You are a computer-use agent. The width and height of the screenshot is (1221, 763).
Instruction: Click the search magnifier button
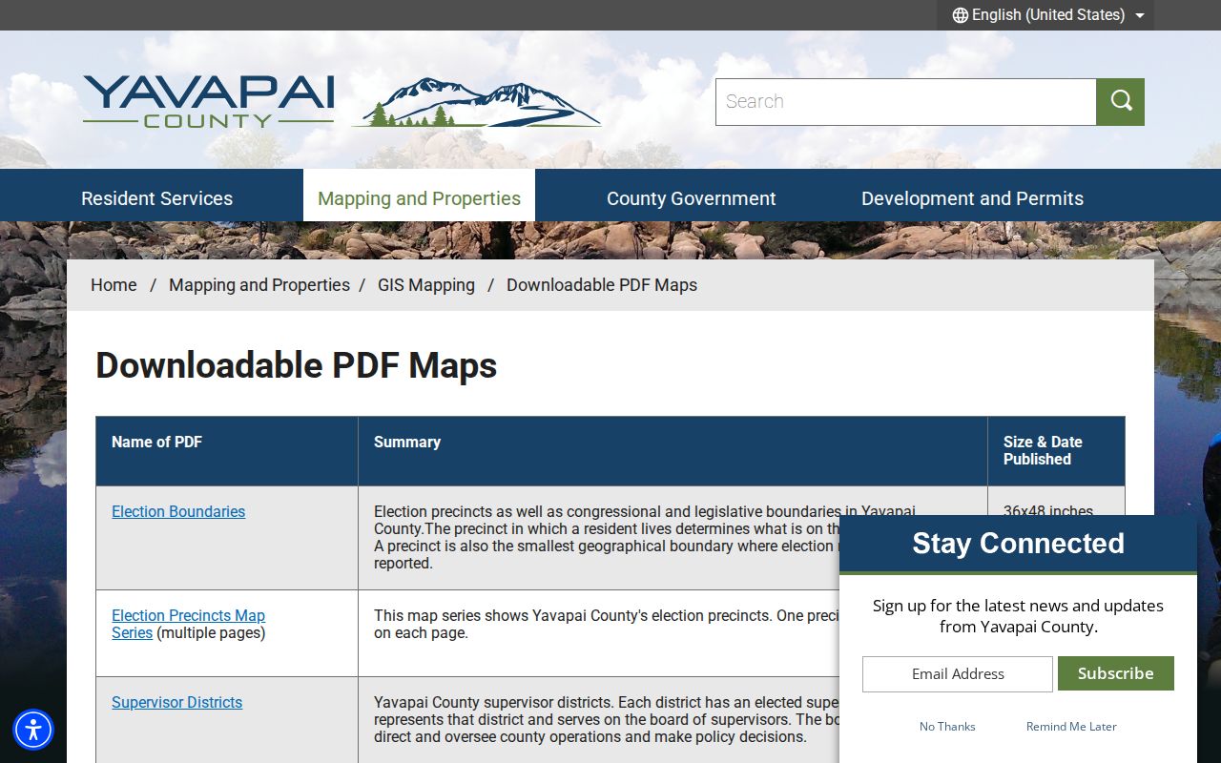pyautogui.click(x=1120, y=102)
